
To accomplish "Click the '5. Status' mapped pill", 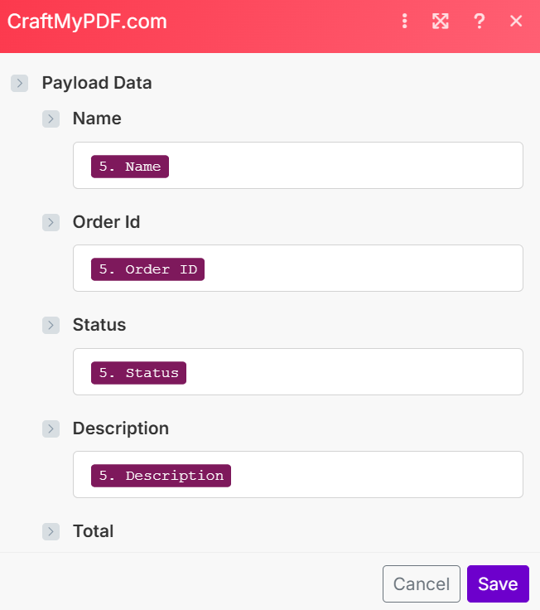I will (x=138, y=373).
